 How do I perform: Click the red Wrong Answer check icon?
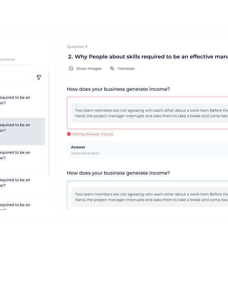(x=69, y=134)
